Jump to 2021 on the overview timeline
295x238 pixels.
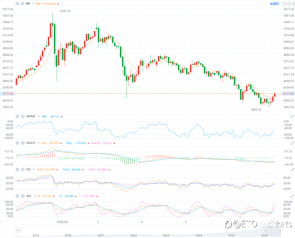(x=101, y=235)
